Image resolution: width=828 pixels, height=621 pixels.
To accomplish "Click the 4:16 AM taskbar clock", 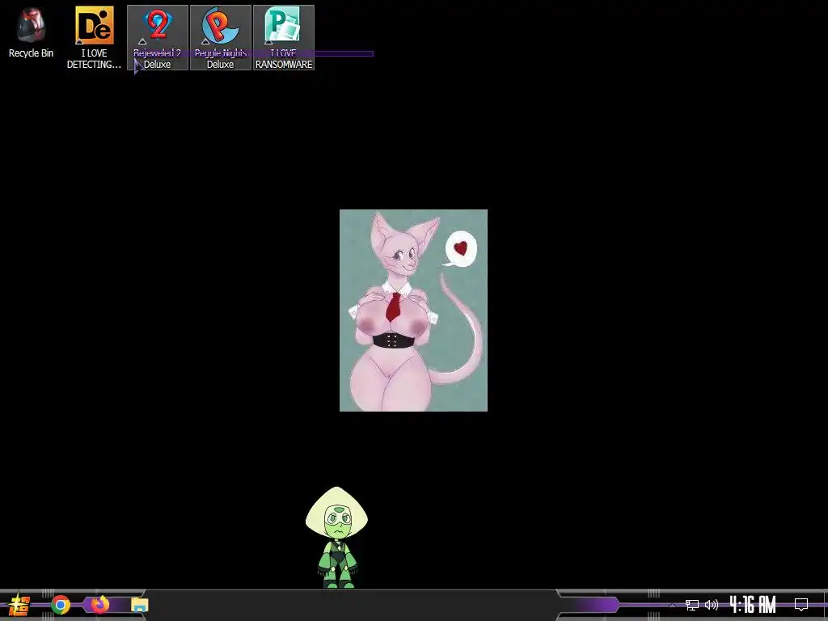I will click(753, 605).
